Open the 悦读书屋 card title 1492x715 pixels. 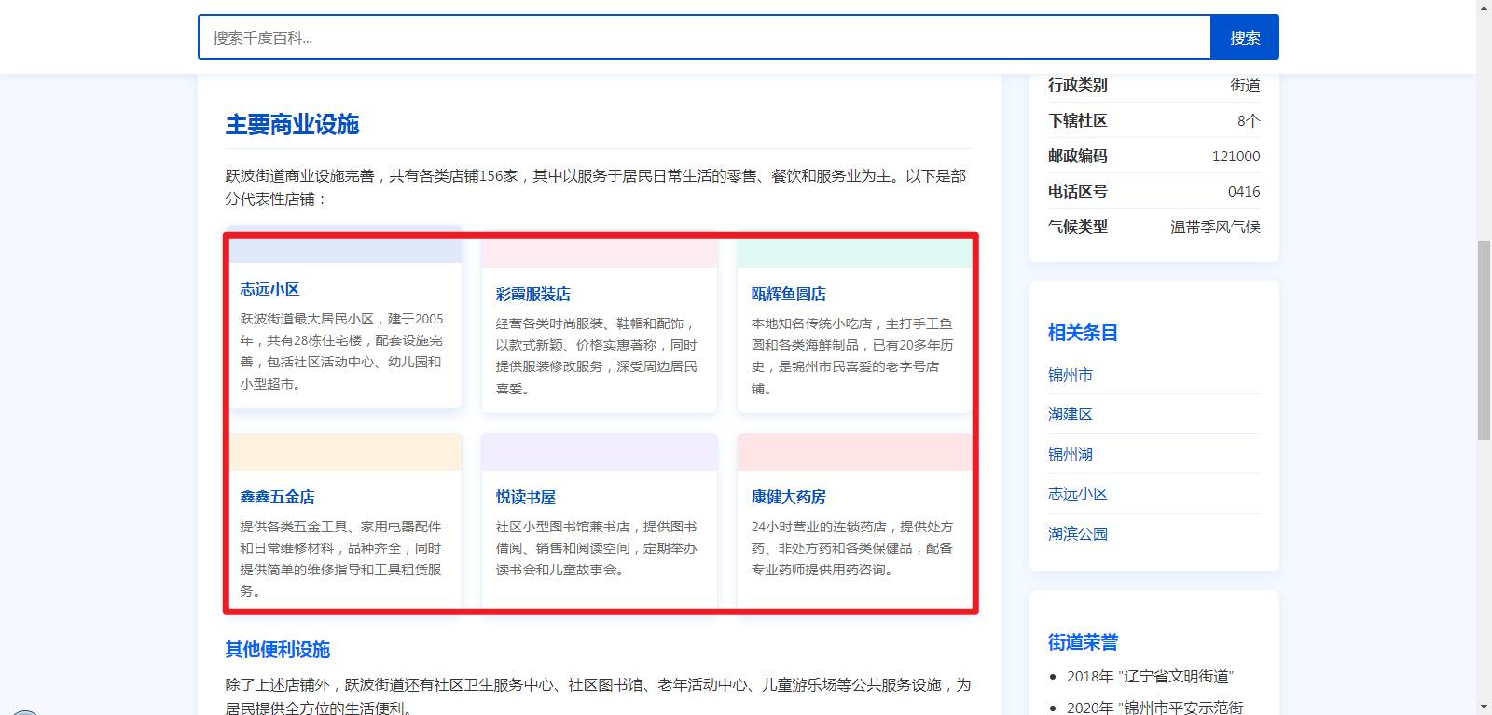pos(526,497)
